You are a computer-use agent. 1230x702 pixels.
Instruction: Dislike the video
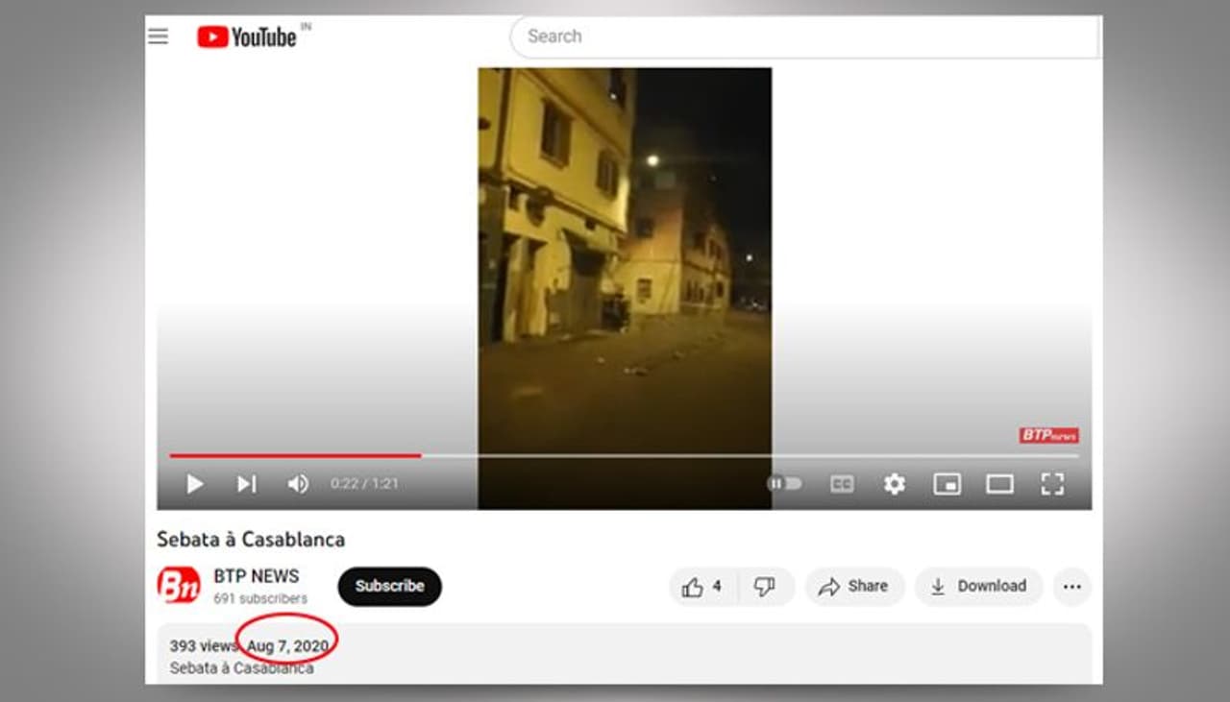(765, 587)
